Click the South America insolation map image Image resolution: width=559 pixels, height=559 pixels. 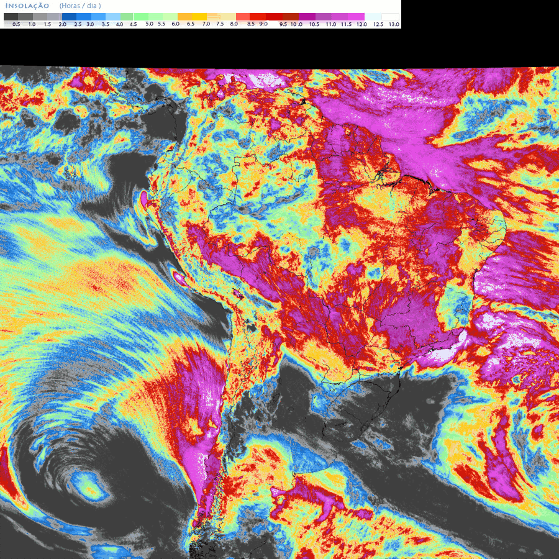click(x=279, y=312)
